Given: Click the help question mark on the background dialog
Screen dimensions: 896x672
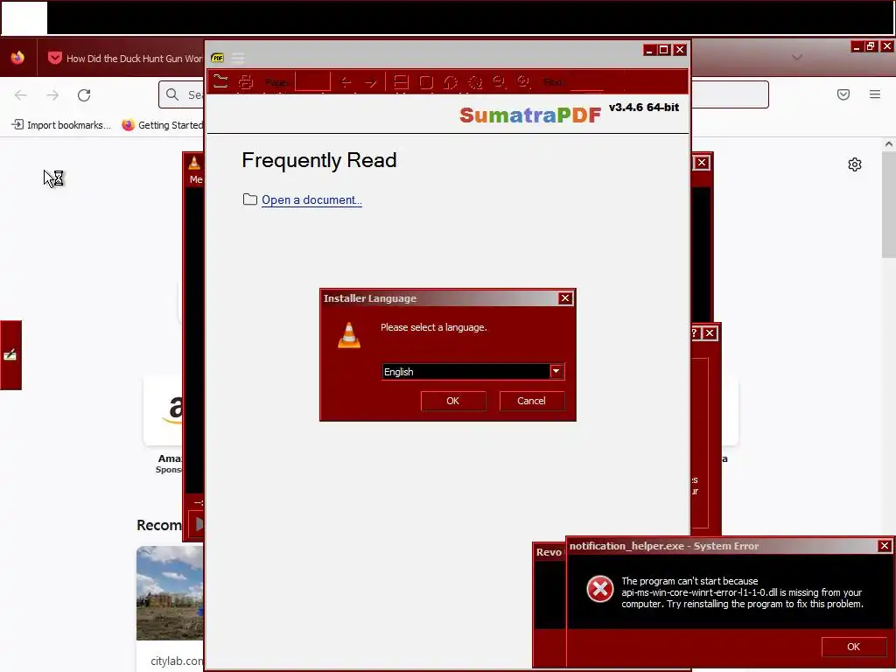Looking at the screenshot, I should click(694, 333).
